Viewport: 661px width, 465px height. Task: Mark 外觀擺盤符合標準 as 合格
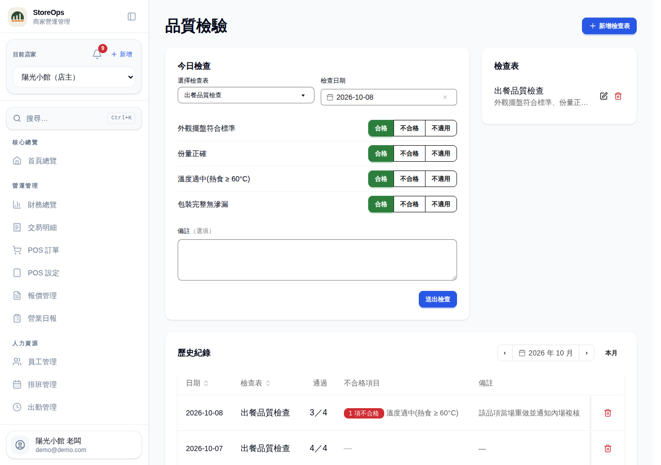381,128
